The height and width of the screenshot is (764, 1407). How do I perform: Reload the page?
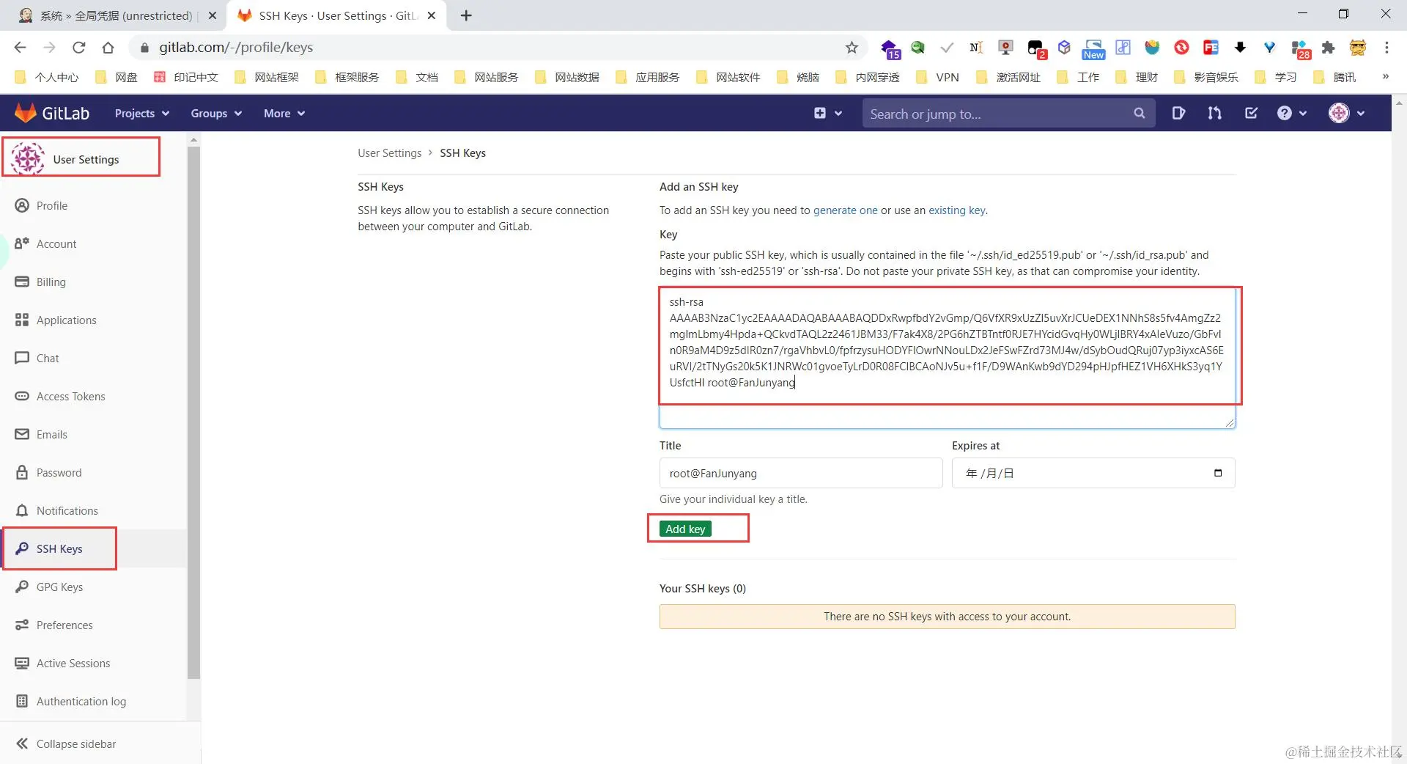(x=78, y=48)
